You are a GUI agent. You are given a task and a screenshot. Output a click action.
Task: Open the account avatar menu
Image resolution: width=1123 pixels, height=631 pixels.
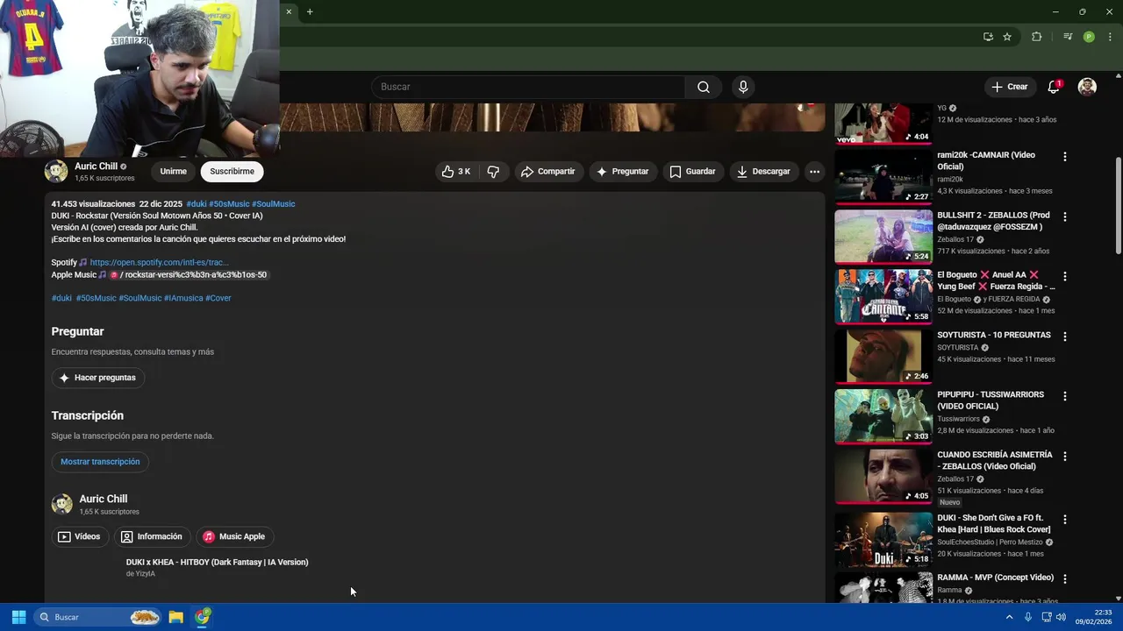(1087, 87)
